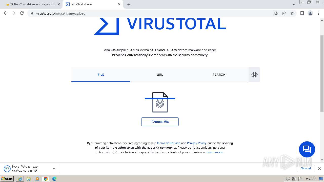
Task: Click the install app icon in address bar
Action: point(276,13)
